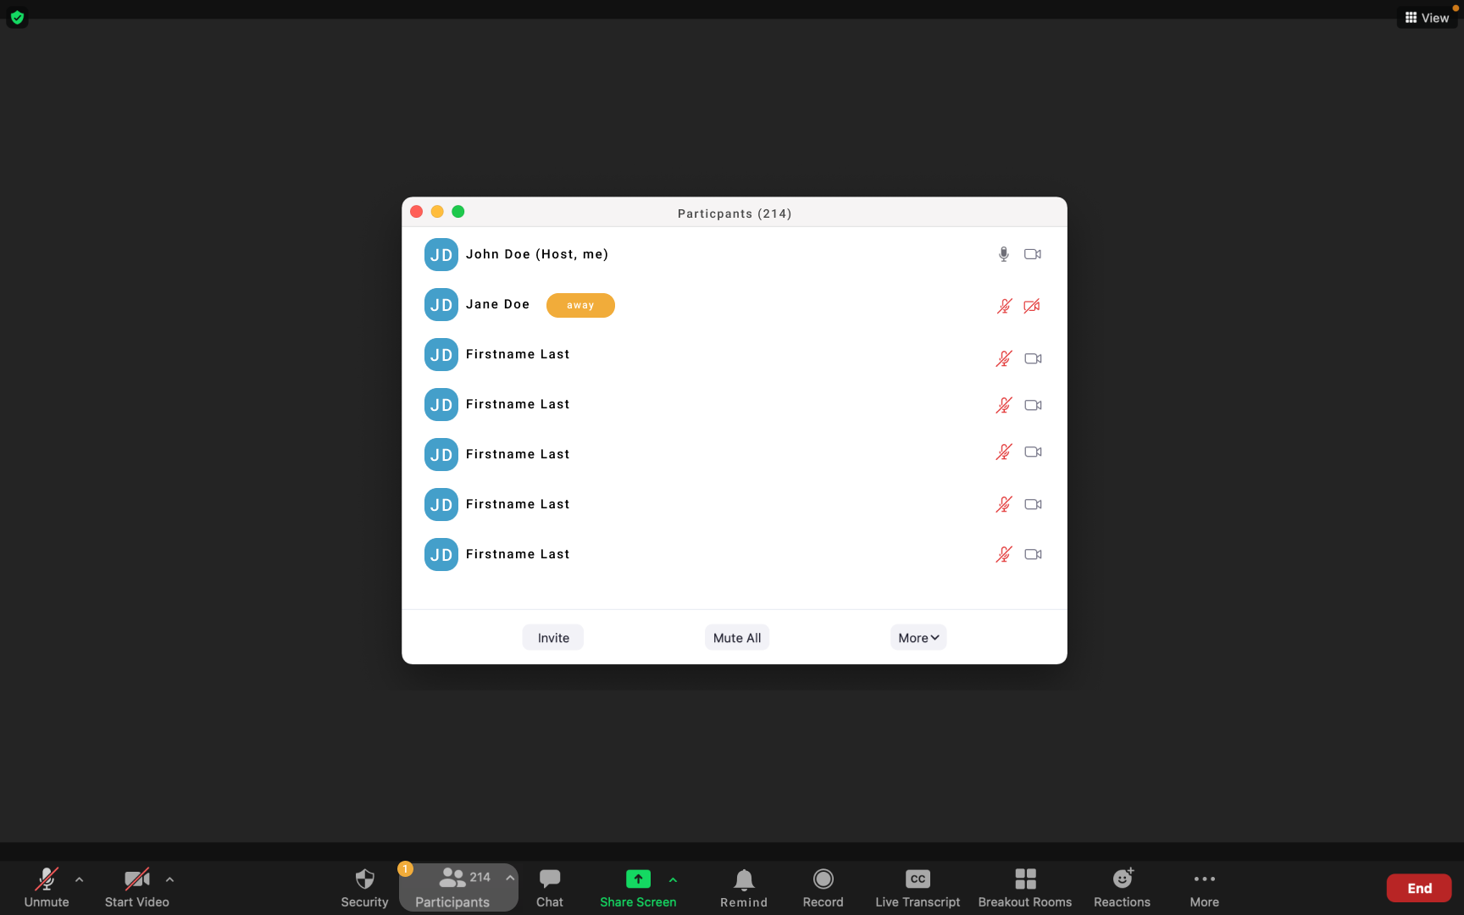1464x915 pixels.
Task: Click the Invite button
Action: (x=552, y=637)
